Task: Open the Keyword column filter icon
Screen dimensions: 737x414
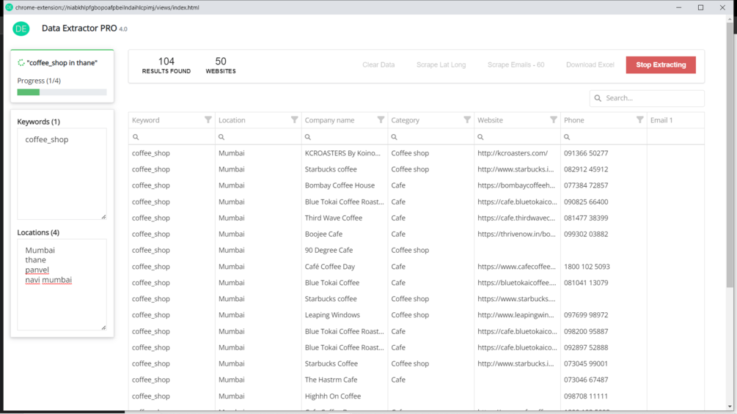Action: click(208, 119)
